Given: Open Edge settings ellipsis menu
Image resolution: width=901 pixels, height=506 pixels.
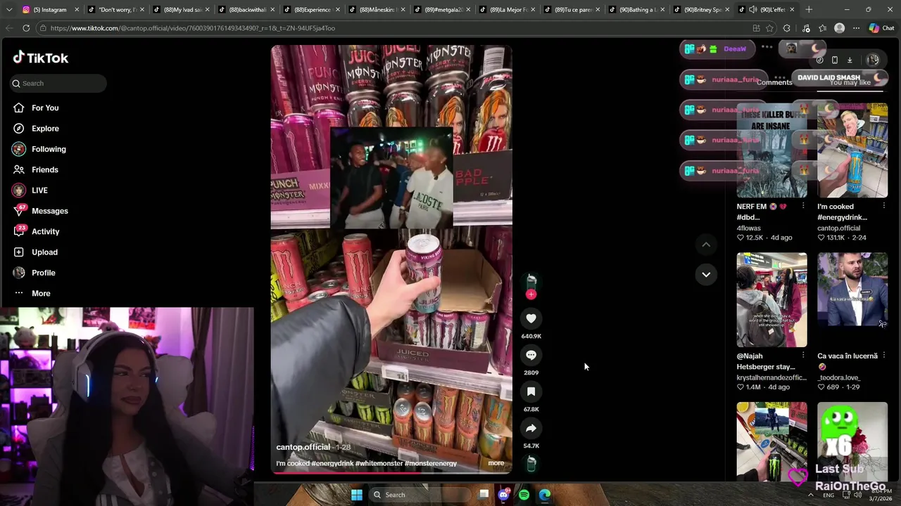Looking at the screenshot, I should coord(856,28).
